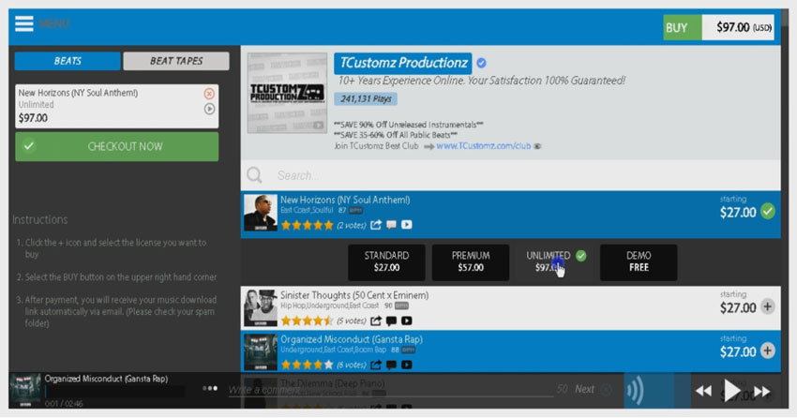Click the Play button in player
The width and height of the screenshot is (797, 418).
[x=732, y=391]
